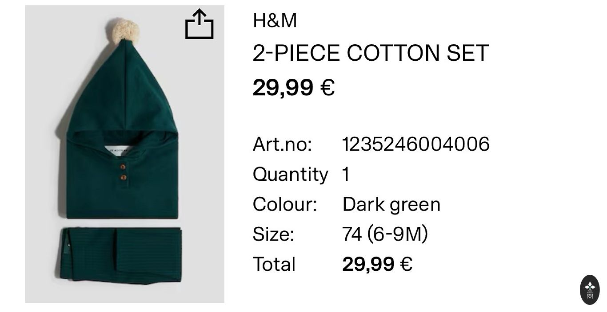Viewport: 607px width, 312px height.
Task: Click the Dark green colour value
Action: click(391, 205)
